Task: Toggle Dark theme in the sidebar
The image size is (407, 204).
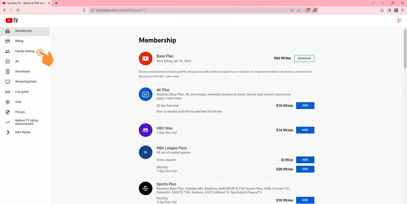Action: [23, 132]
